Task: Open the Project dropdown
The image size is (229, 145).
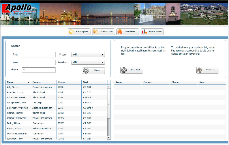Action: [x=88, y=55]
